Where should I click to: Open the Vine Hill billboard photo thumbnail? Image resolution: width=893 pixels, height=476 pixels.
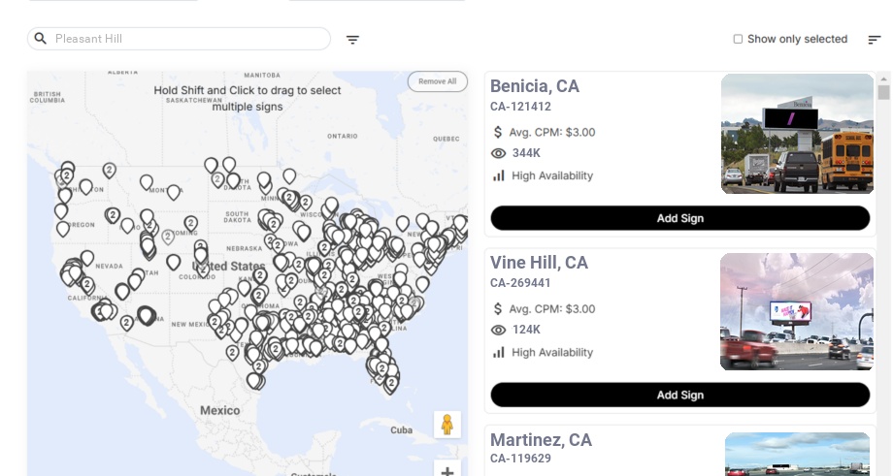click(796, 311)
